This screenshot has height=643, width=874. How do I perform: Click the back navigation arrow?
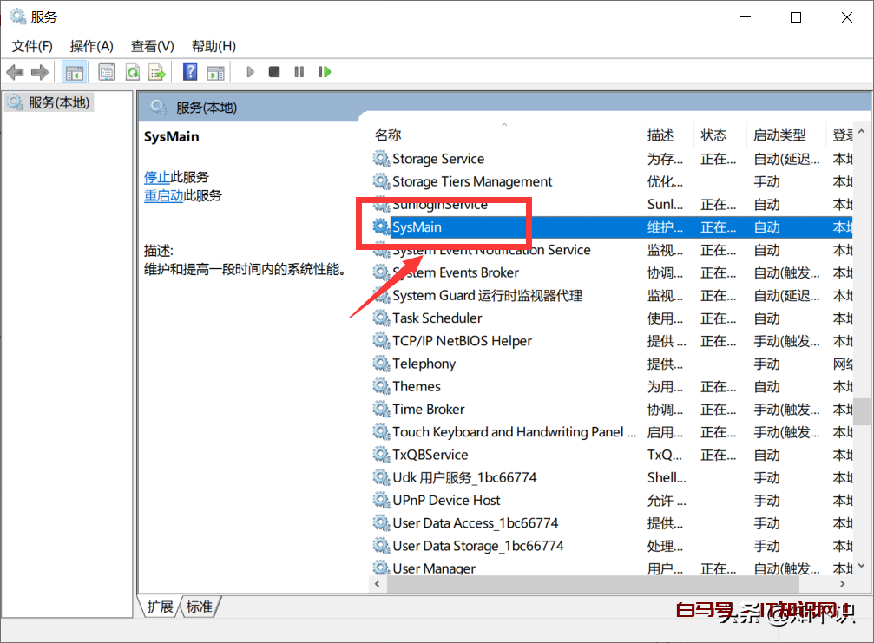click(15, 71)
